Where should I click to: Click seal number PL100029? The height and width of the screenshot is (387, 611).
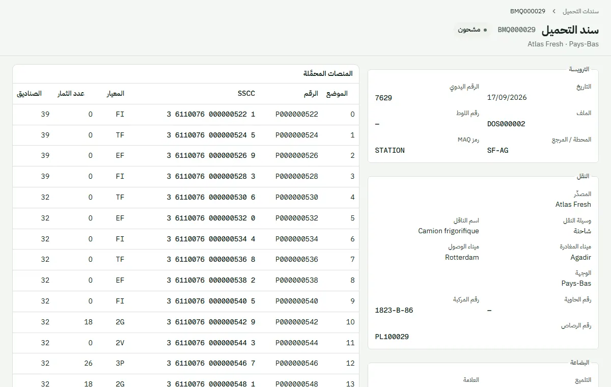tap(392, 337)
